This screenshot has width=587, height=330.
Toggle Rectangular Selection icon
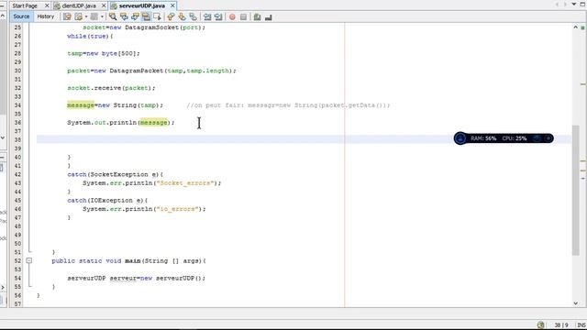(x=157, y=16)
